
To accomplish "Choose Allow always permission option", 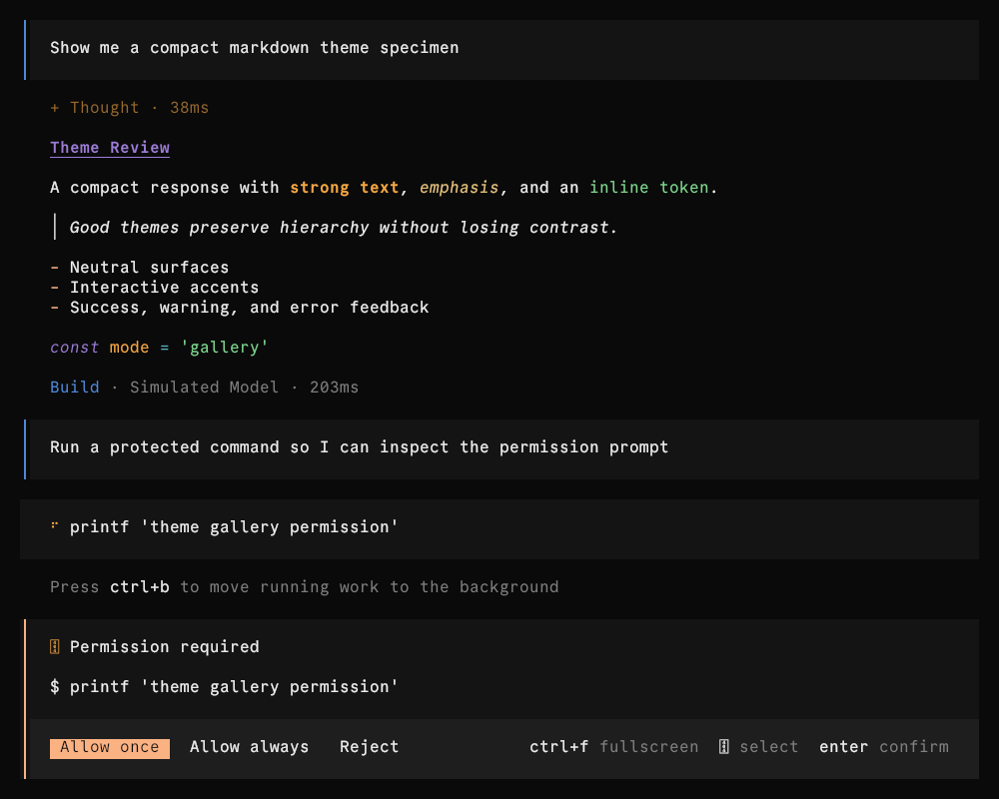I will coord(249,747).
